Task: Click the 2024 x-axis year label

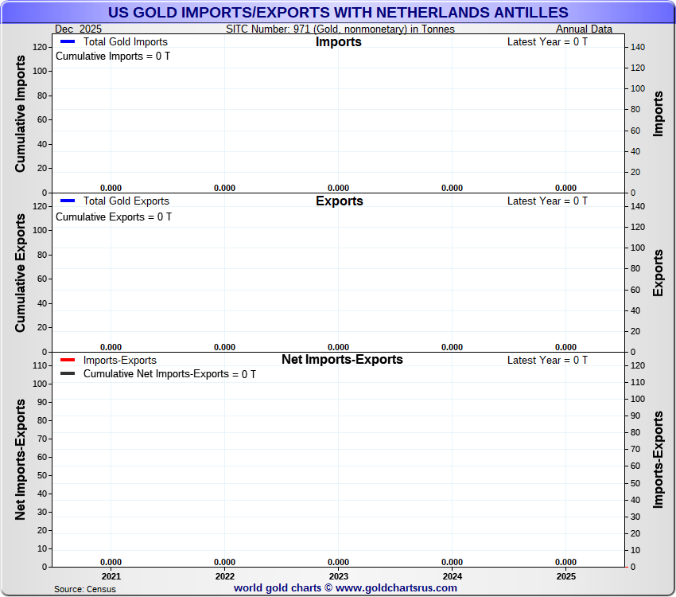Action: pos(453,576)
